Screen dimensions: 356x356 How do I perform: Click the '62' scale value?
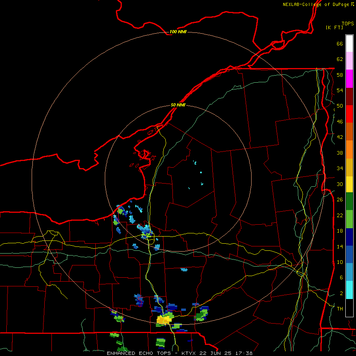click(x=340, y=59)
